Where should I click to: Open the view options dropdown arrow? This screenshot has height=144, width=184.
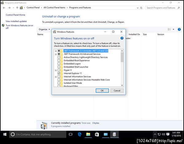tap(174, 29)
